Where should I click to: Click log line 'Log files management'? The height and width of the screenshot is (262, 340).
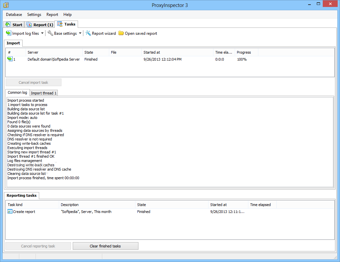pos(25,161)
